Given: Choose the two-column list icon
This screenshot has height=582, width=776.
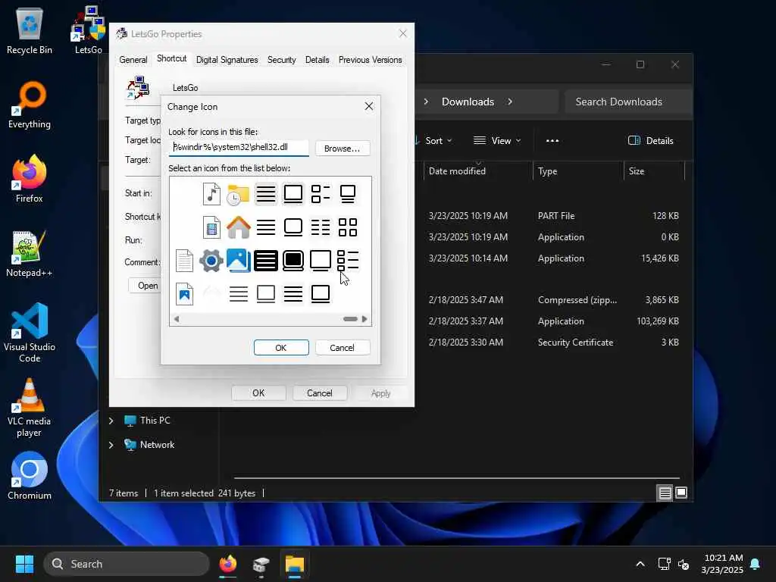Looking at the screenshot, I should tap(321, 227).
